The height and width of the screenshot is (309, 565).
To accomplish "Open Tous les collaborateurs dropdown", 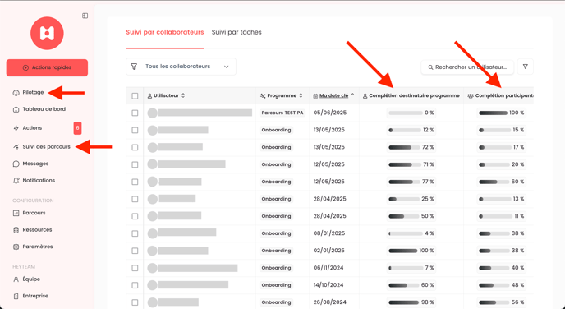I will pos(181,67).
